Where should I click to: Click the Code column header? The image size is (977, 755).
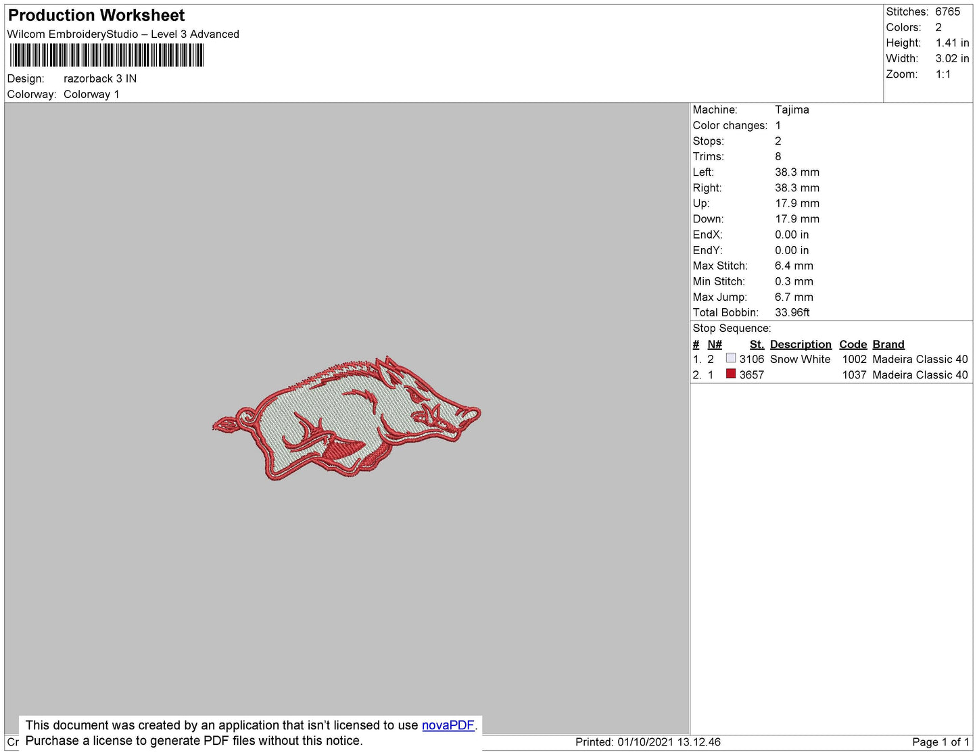pyautogui.click(x=853, y=345)
